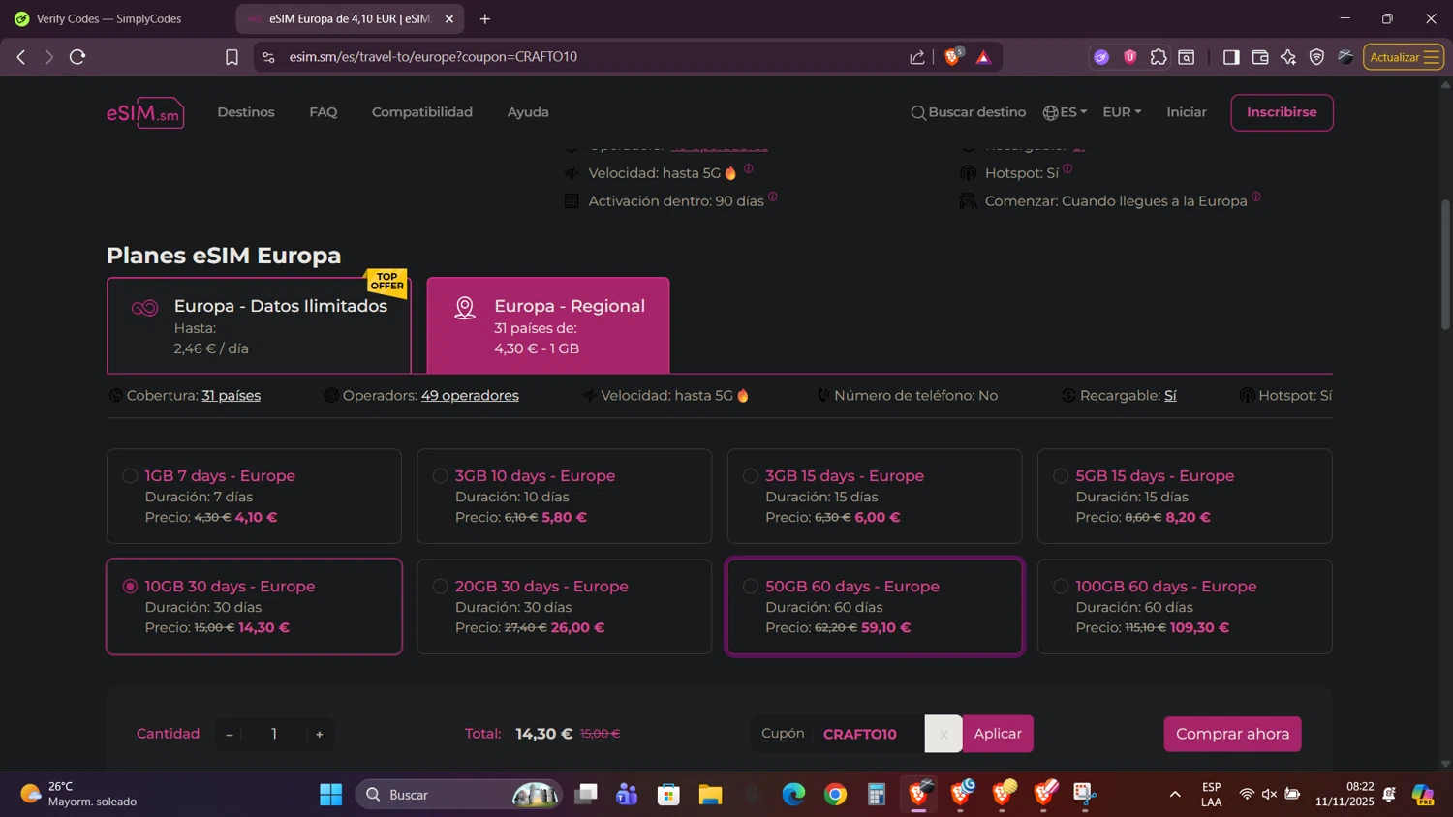Open Leo AI sparkle icon

pos(1288,57)
